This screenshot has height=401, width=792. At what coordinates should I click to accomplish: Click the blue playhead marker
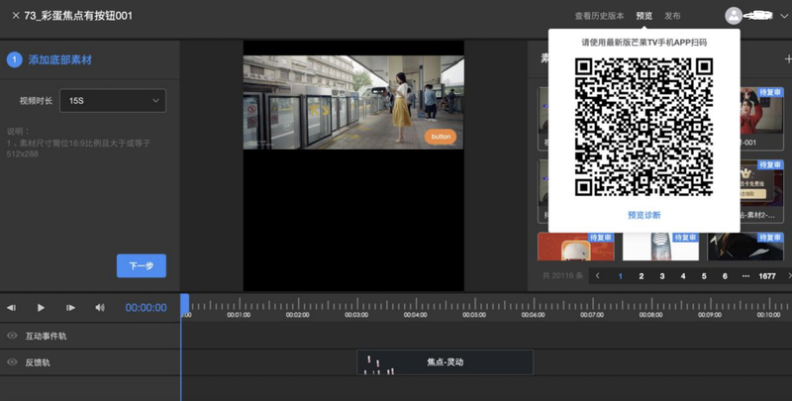185,305
